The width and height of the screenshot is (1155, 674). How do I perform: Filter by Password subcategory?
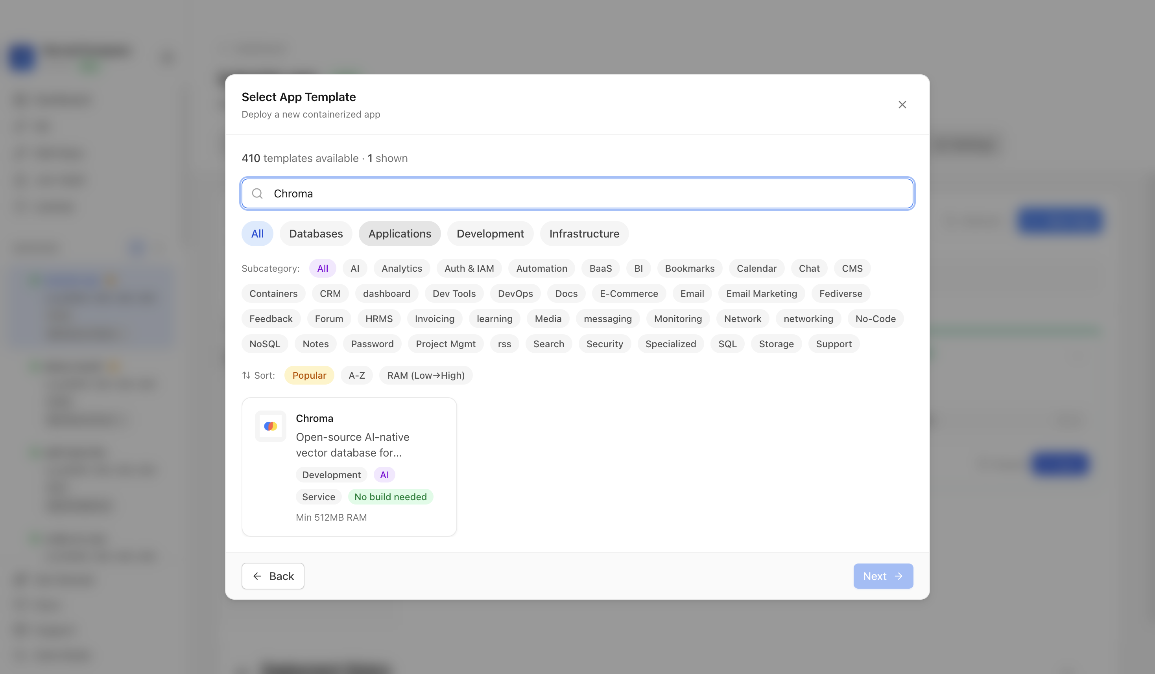coord(372,344)
